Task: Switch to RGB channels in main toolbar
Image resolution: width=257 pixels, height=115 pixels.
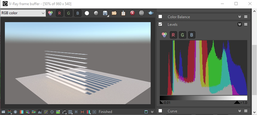Action: [x=50, y=13]
